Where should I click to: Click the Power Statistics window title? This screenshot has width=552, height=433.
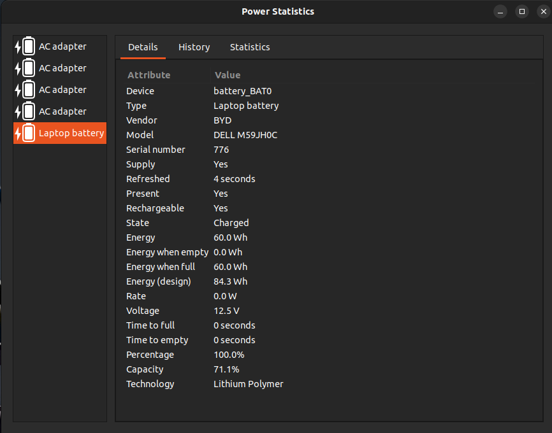coord(277,11)
